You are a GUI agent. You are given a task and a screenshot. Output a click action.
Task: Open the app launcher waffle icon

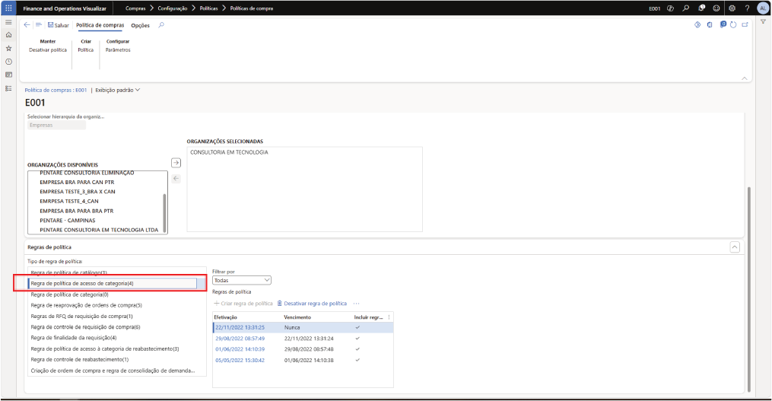[x=8, y=8]
